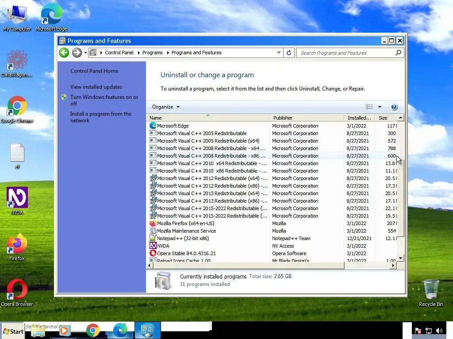
Task: Expand the address bar history dropdown
Action: pos(279,53)
